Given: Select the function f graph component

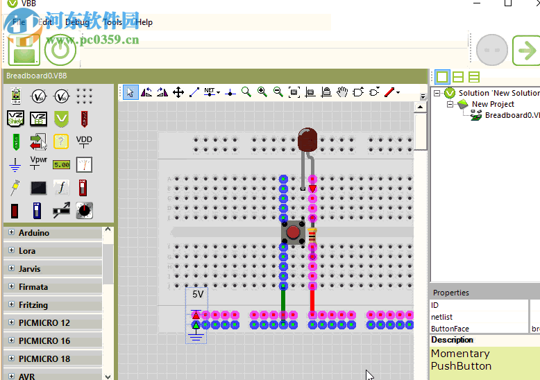Looking at the screenshot, I should click(61, 188).
